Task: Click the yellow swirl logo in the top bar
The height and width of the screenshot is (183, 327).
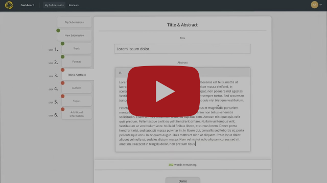Action: point(9,5)
